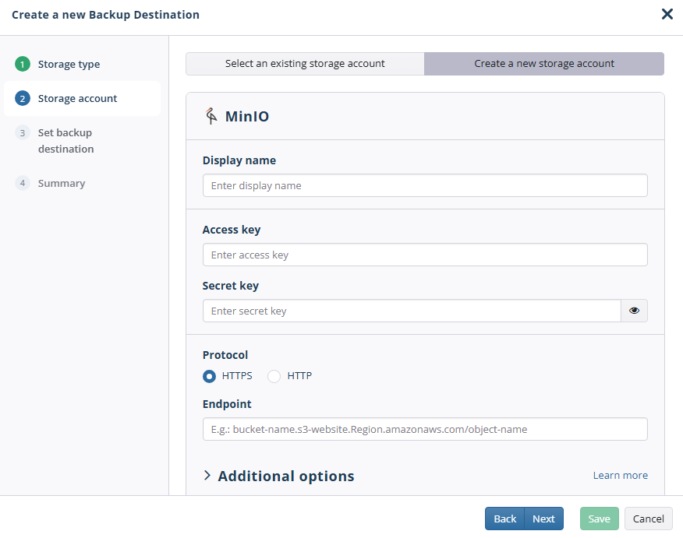Go to the Storage type step
683x538 pixels.
click(x=69, y=64)
